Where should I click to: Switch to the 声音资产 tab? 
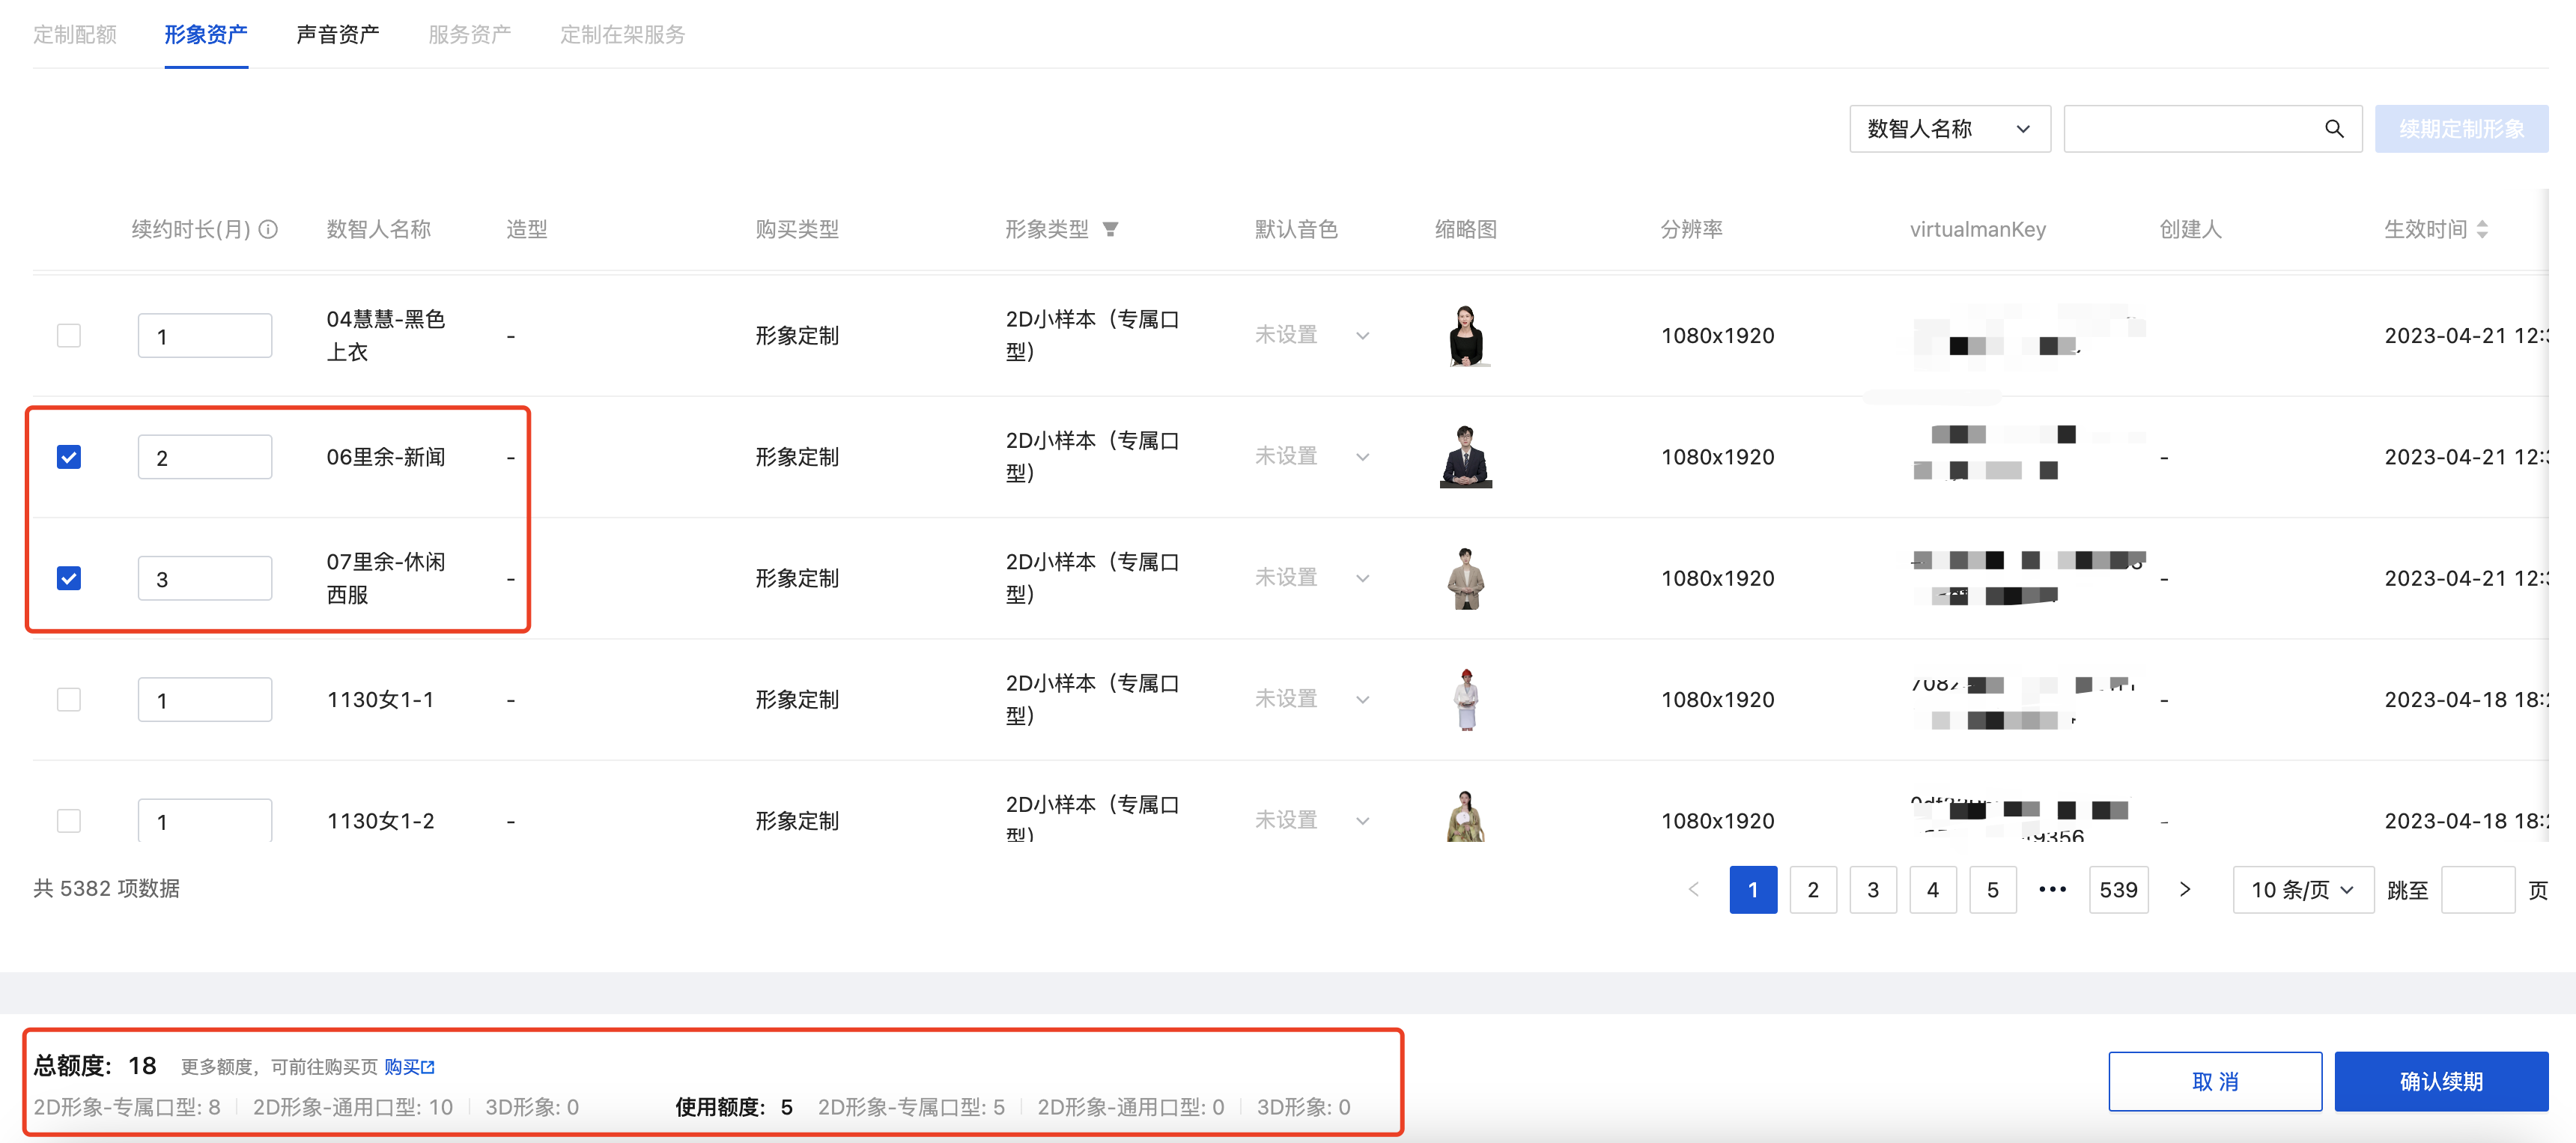pyautogui.click(x=337, y=35)
